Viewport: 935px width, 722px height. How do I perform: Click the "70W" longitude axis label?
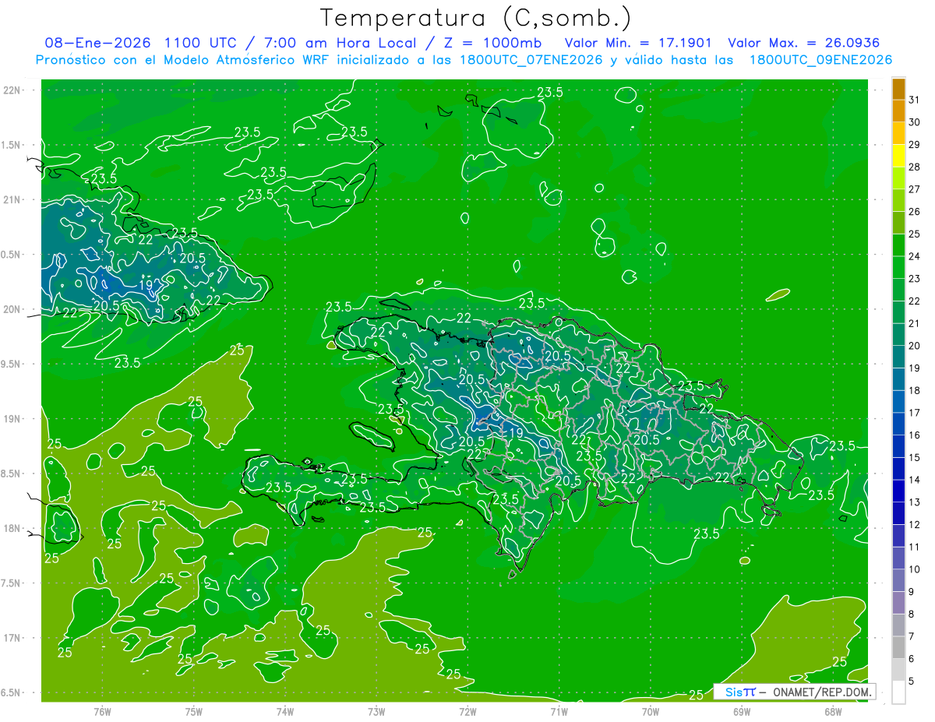pos(651,712)
